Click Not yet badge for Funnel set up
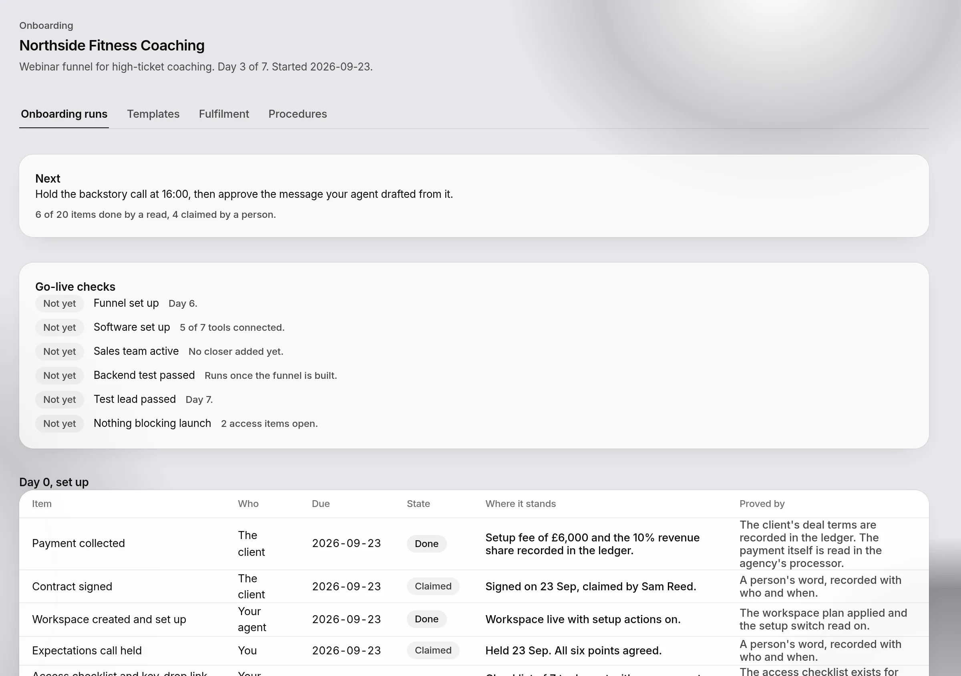Viewport: 961px width, 676px height. [x=59, y=304]
